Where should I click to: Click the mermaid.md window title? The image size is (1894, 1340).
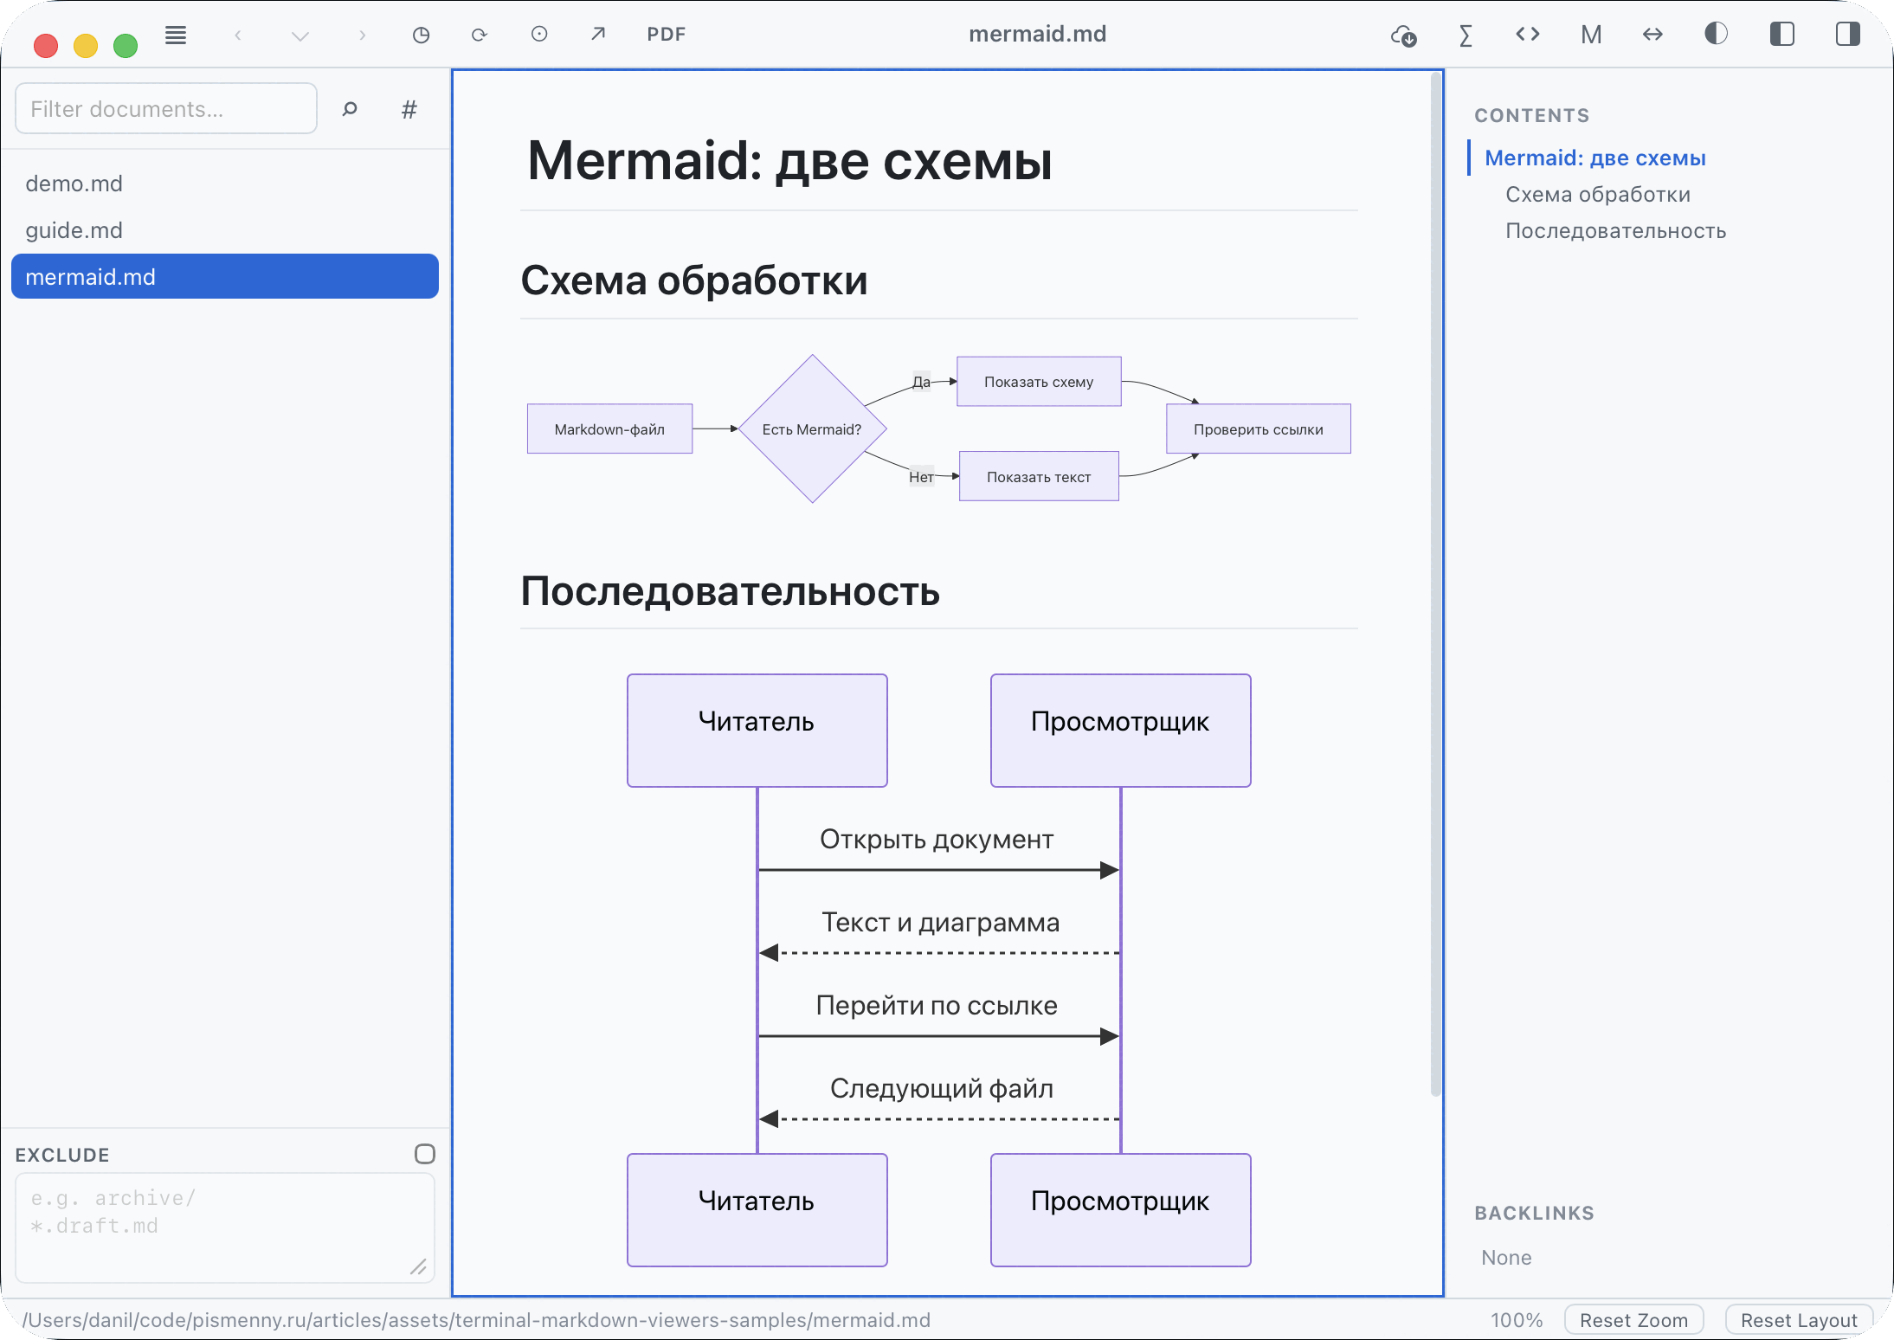pos(1037,34)
